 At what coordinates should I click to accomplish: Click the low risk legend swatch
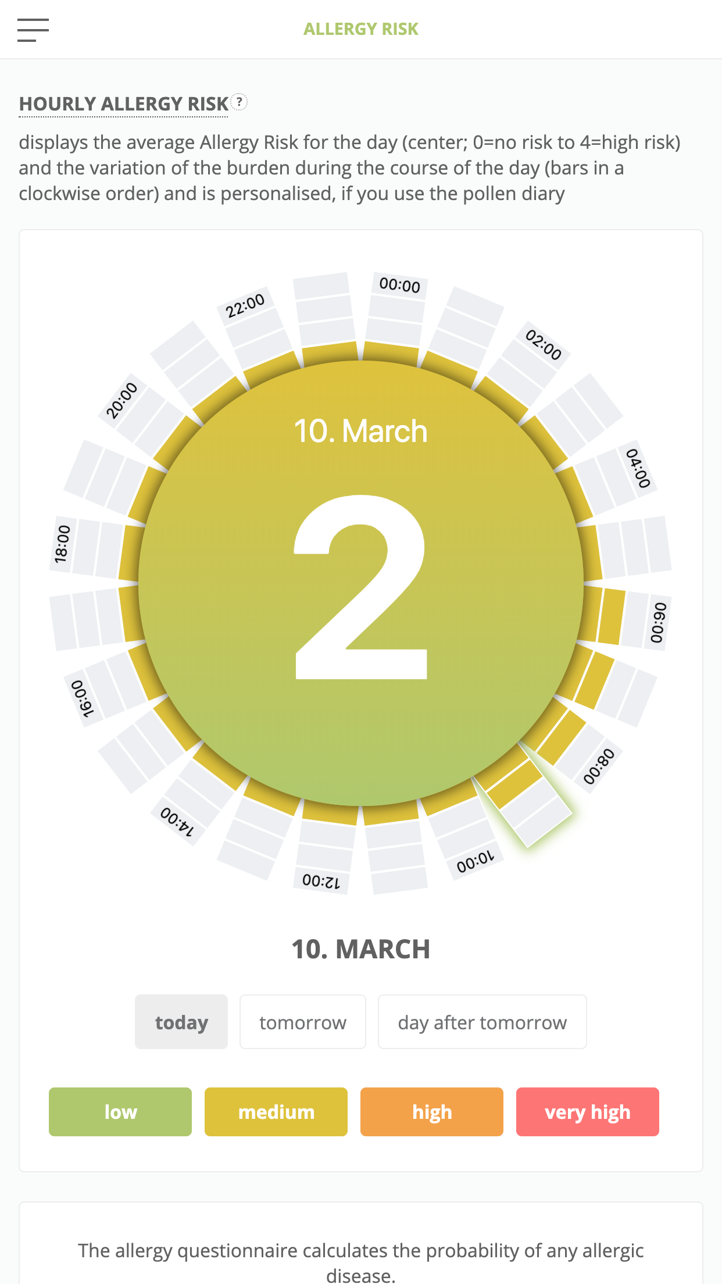120,1112
